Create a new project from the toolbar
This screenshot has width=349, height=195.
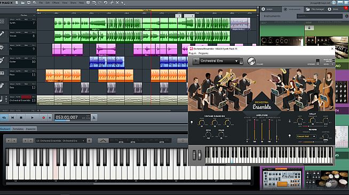coord(17,3)
